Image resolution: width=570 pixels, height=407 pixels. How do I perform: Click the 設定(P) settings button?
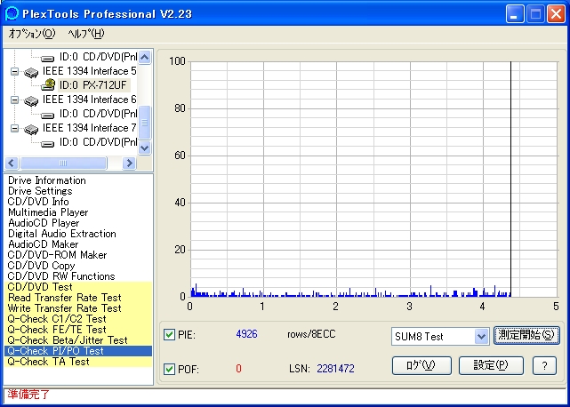tap(491, 365)
